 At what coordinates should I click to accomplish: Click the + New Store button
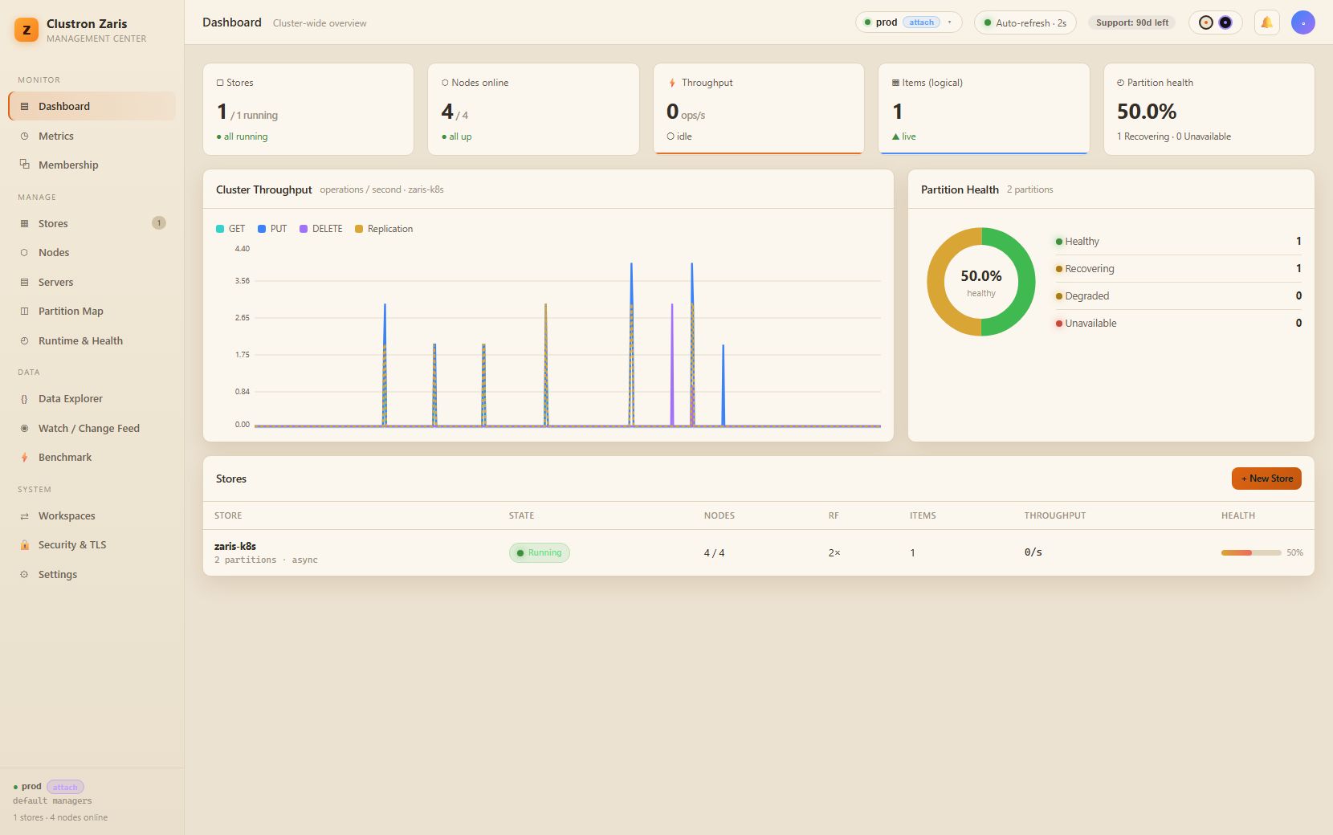(x=1266, y=479)
